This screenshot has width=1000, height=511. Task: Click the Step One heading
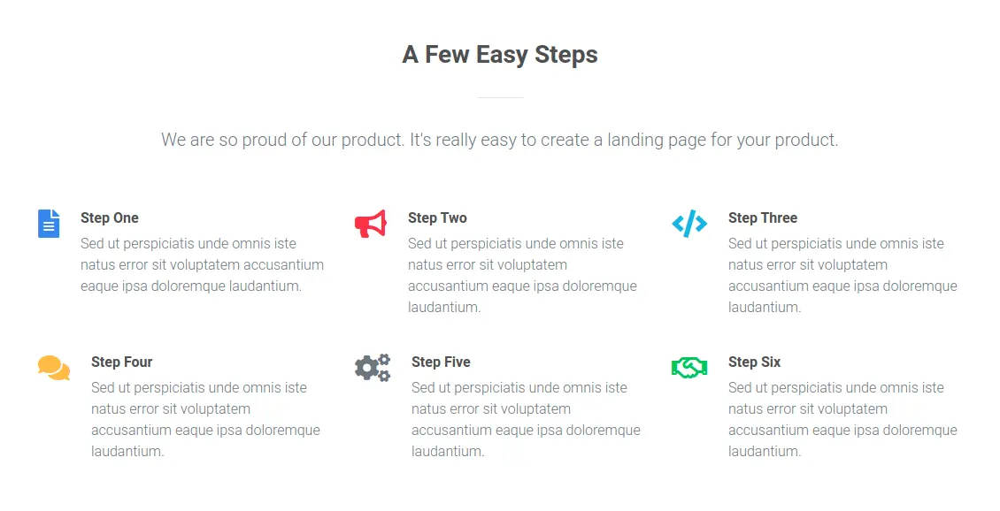(110, 218)
